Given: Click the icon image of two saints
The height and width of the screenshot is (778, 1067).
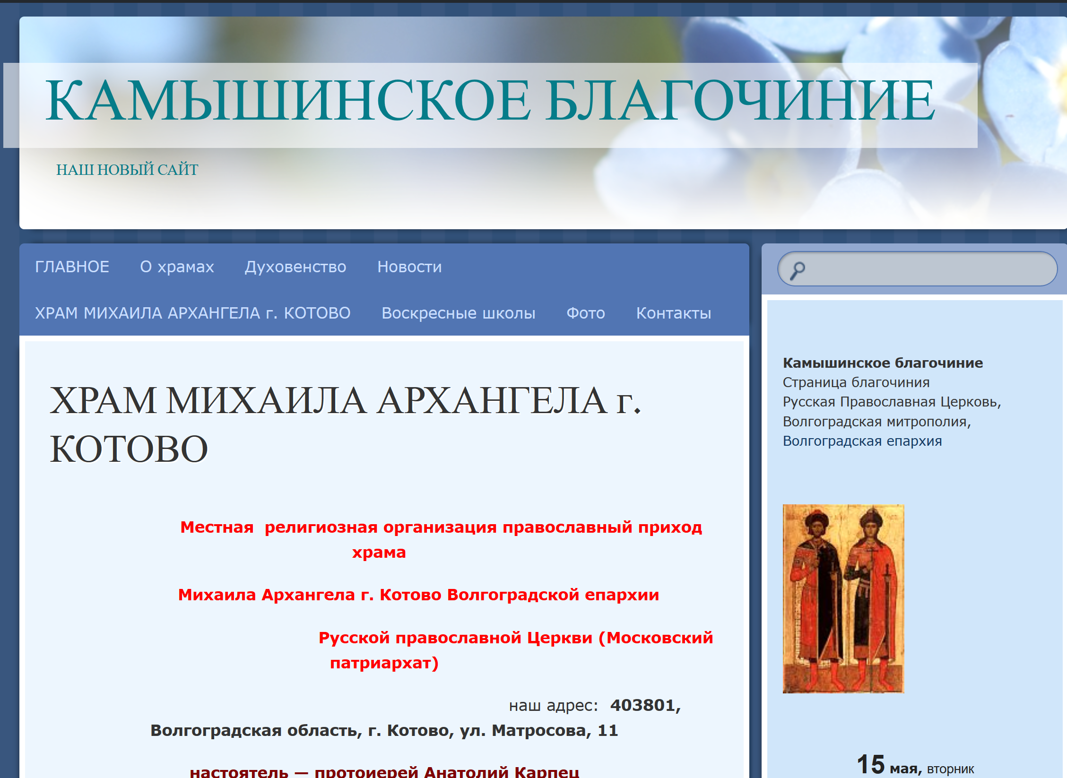Looking at the screenshot, I should point(843,599).
